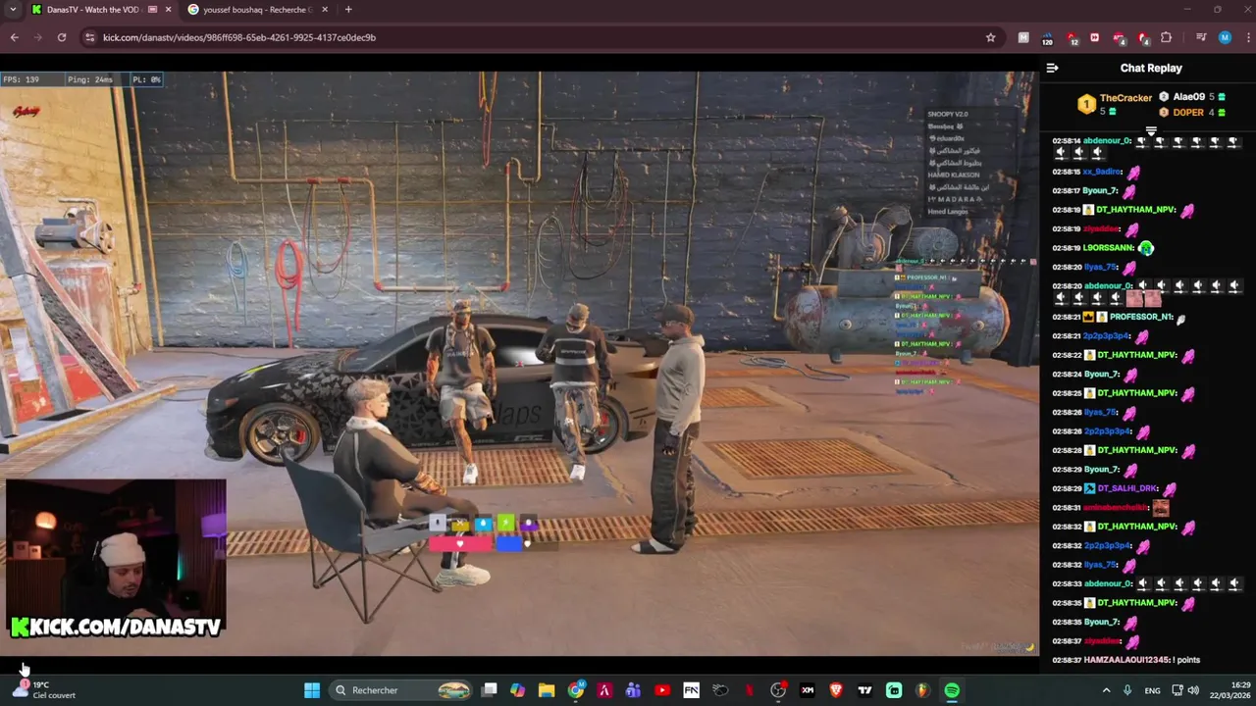Expand the gift leaderboard arrow
The image size is (1256, 706).
[1151, 129]
